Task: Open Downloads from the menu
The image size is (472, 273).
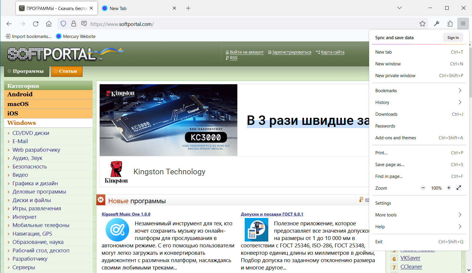Action: 419,114
